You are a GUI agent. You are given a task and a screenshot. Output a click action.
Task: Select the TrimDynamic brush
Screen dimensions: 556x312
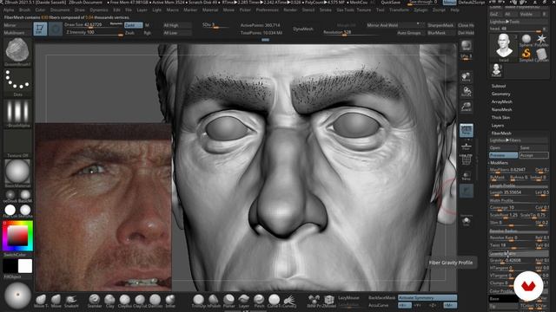coord(198,301)
